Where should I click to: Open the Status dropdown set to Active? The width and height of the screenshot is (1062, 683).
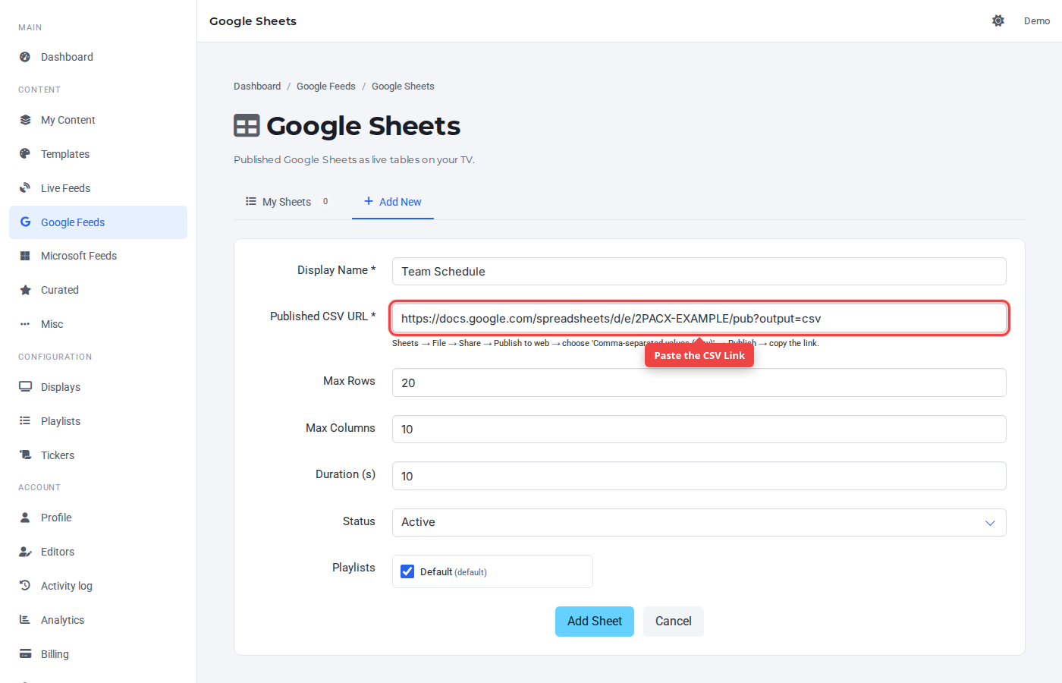[699, 522]
